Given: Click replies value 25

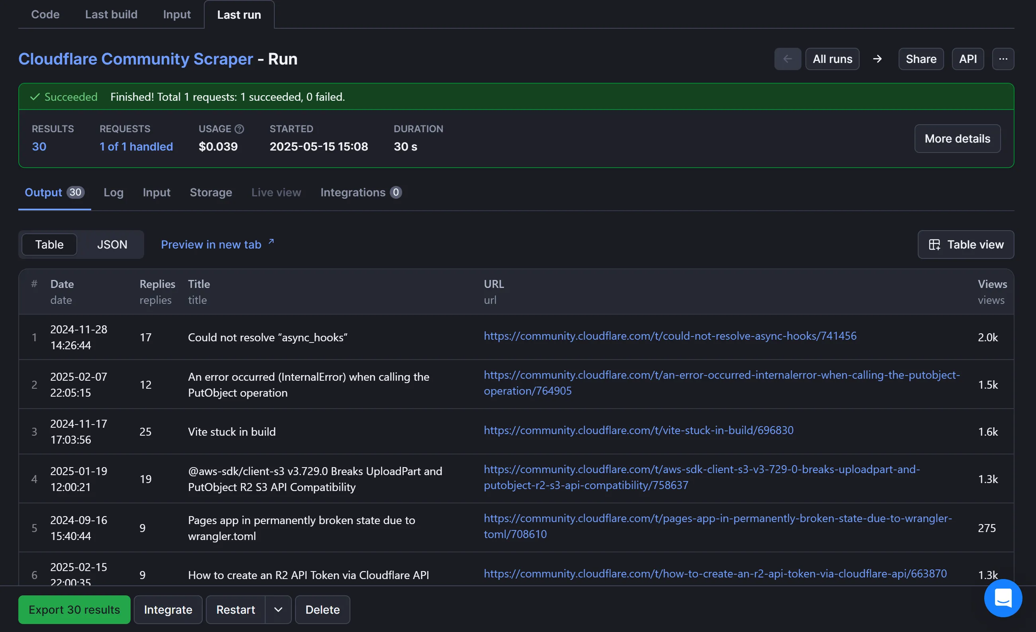Looking at the screenshot, I should (x=145, y=431).
